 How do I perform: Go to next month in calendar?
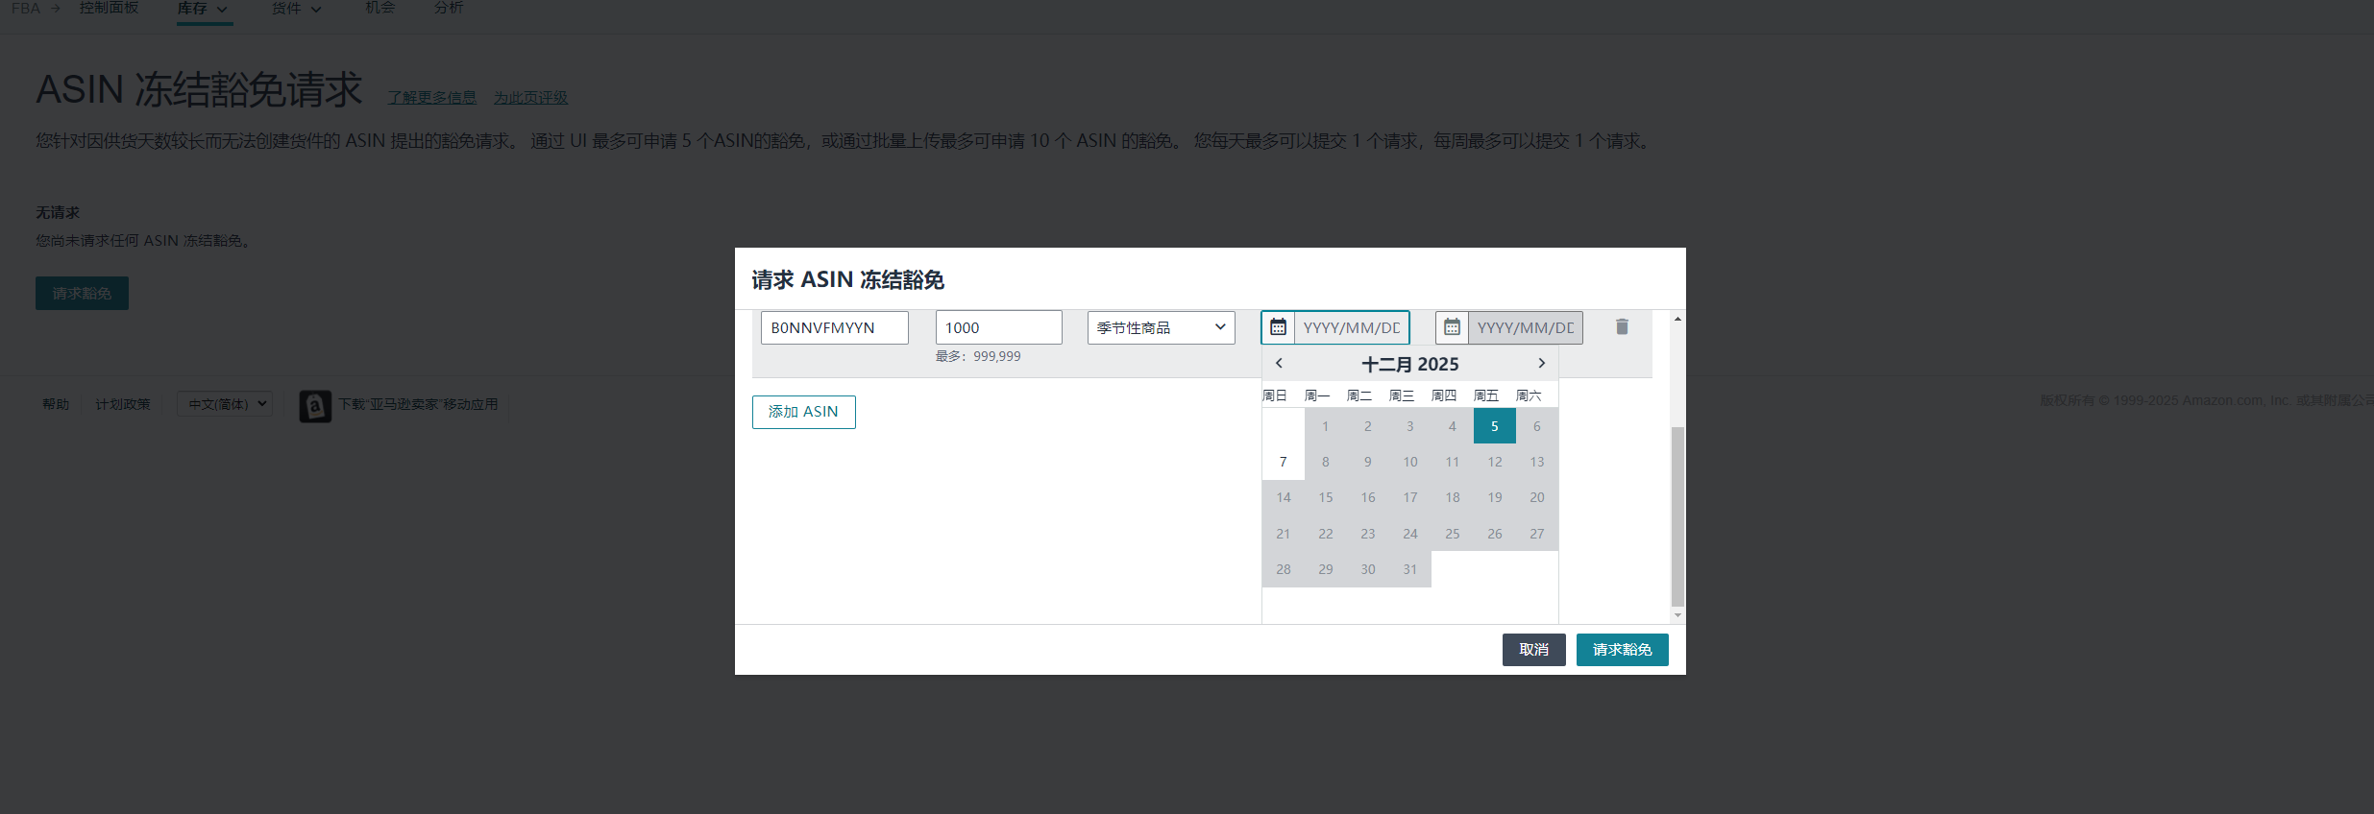[1541, 363]
